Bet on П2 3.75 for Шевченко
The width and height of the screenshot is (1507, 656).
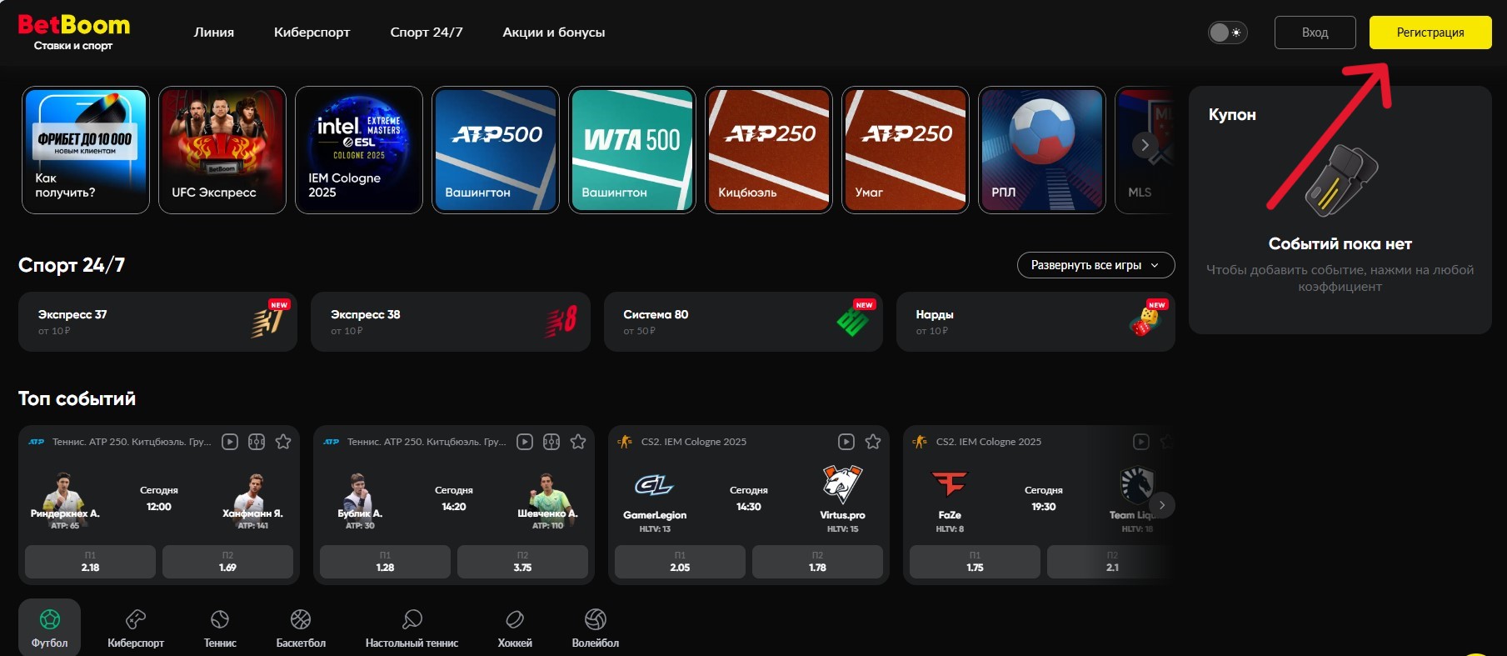[x=522, y=562]
